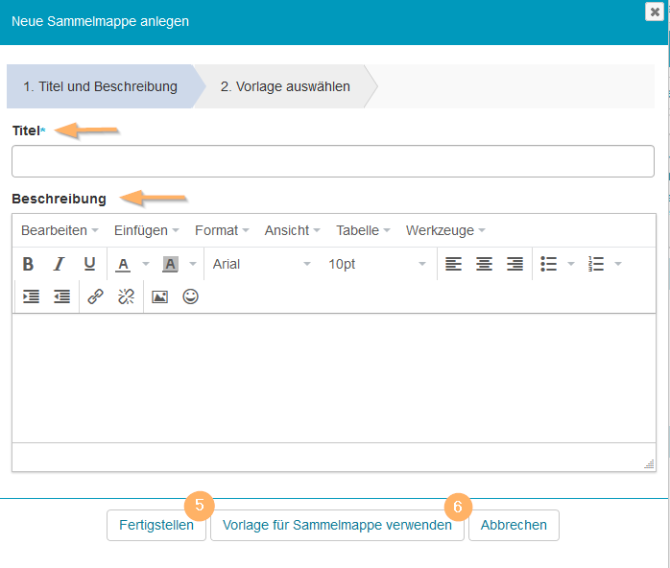The image size is (670, 568).
Task: Open the Arial font family dropdown
Action: coord(261,264)
